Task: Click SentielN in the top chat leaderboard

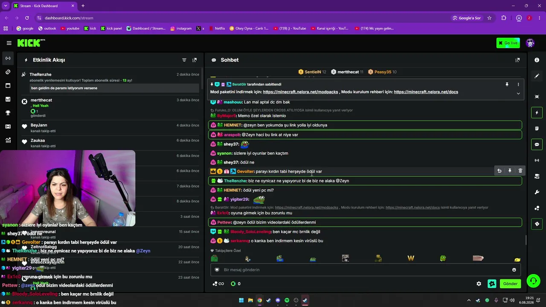Action: pos(312,72)
